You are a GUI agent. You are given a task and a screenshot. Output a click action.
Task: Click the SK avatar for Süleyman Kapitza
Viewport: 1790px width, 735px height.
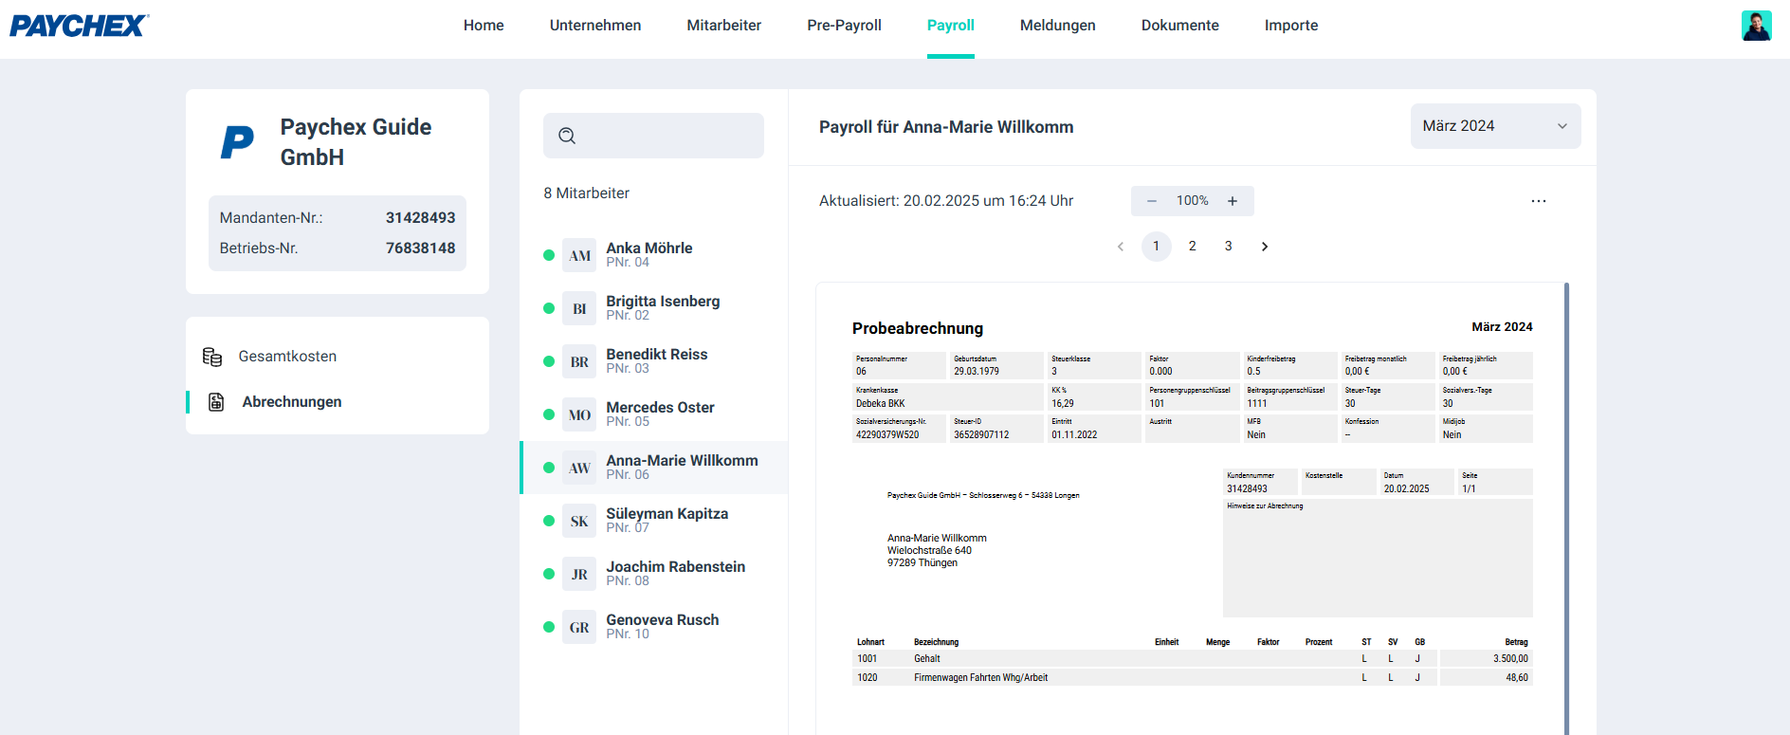(x=579, y=521)
